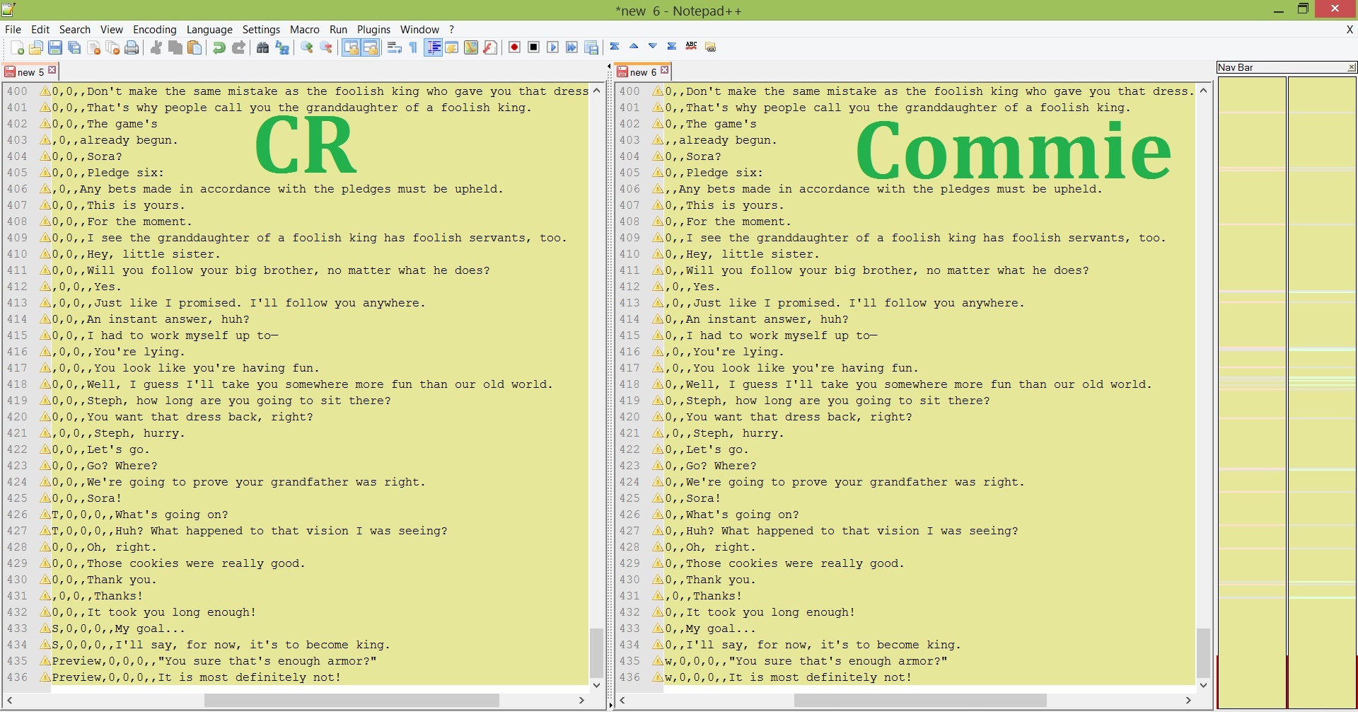Save the current file with the Save icon
Screen dimensions: 1358x712
coord(55,47)
